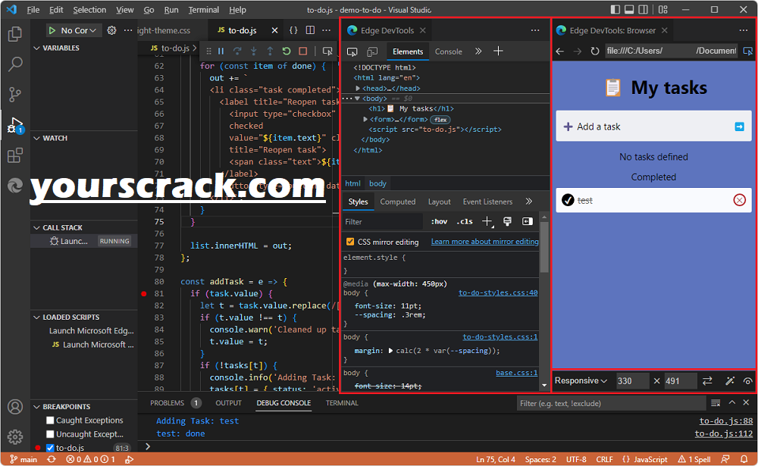Open the Accounts menu in activity bar
This screenshot has width=758, height=466.
tap(15, 407)
